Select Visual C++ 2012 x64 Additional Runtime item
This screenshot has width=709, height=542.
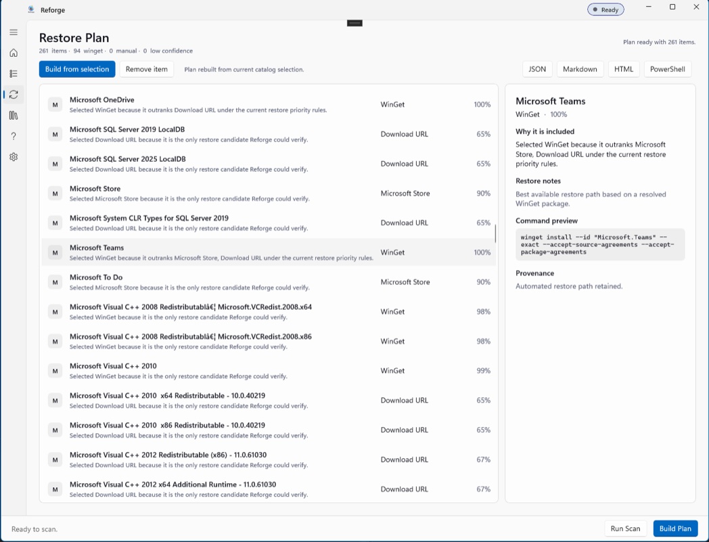pos(269,489)
